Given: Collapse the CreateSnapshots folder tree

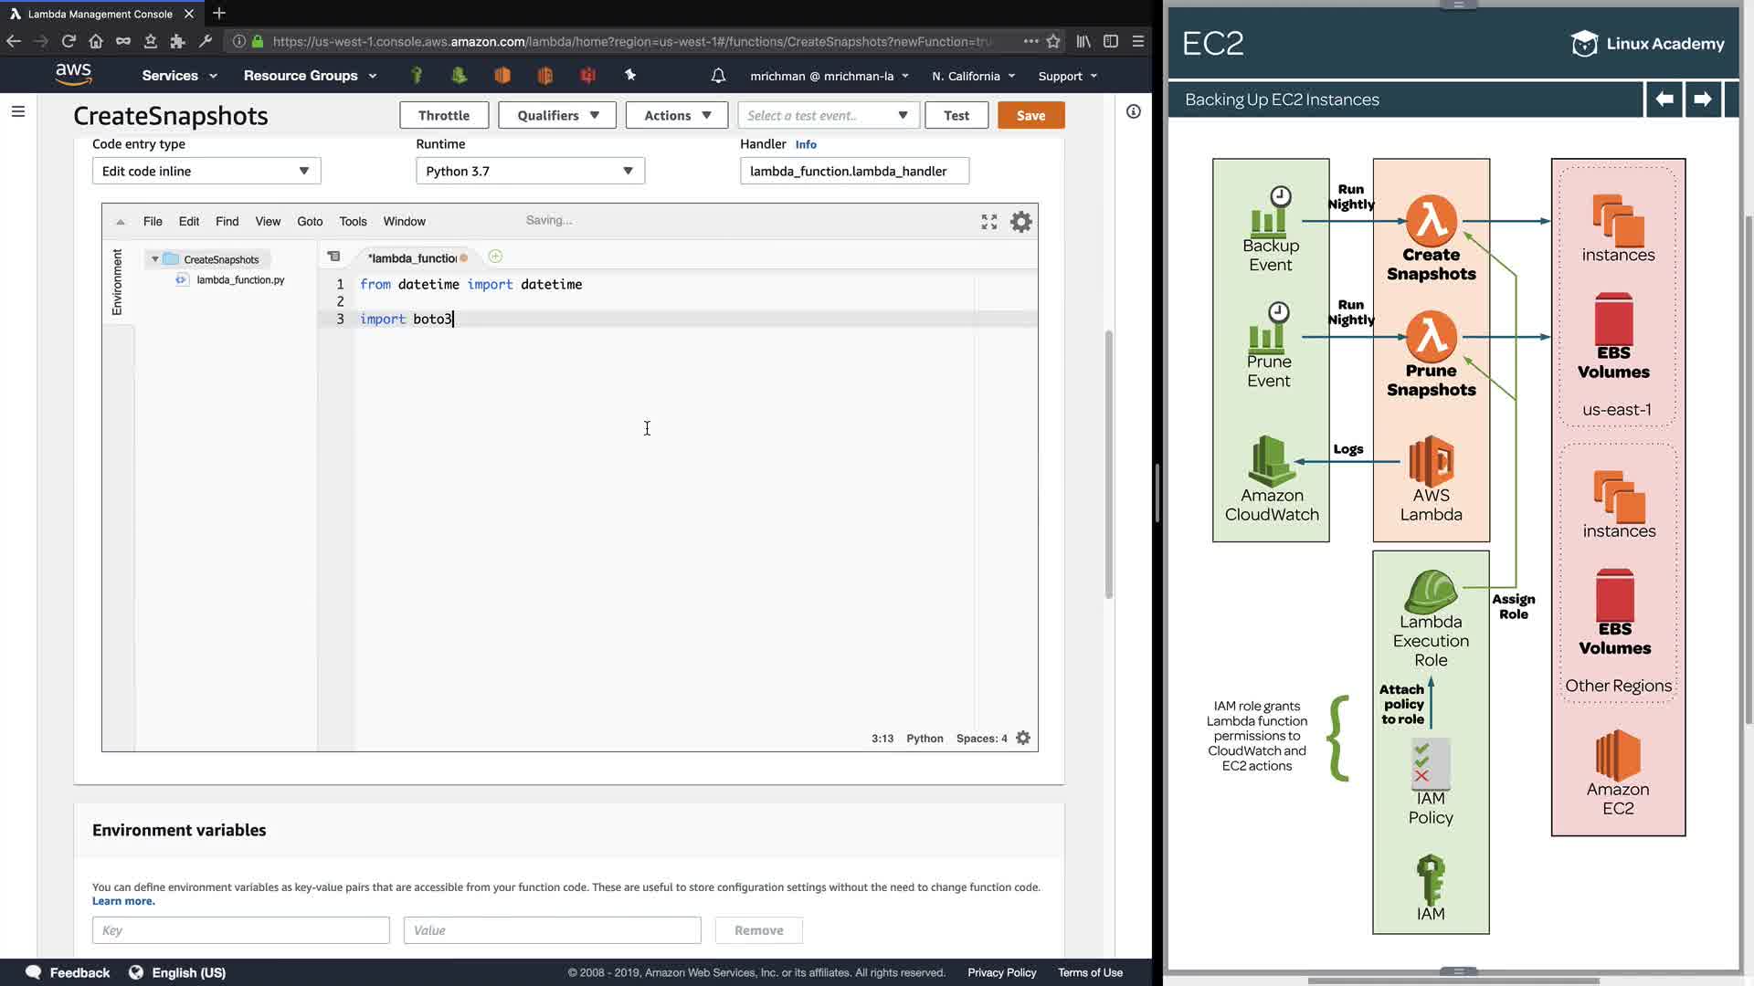Looking at the screenshot, I should (x=155, y=259).
